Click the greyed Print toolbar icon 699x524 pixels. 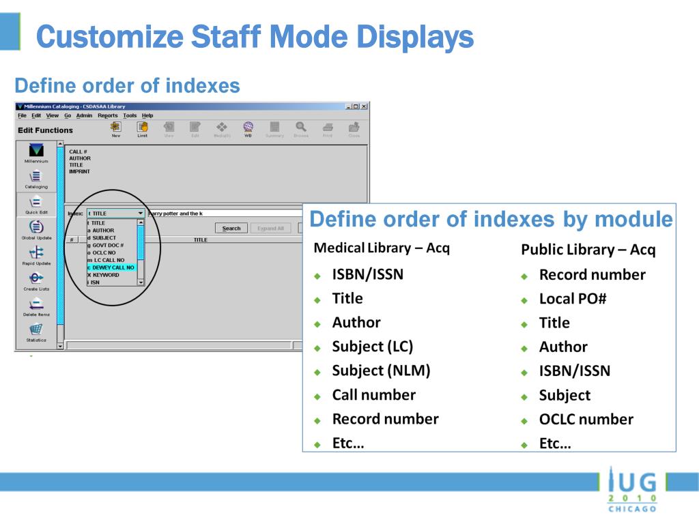pos(328,129)
